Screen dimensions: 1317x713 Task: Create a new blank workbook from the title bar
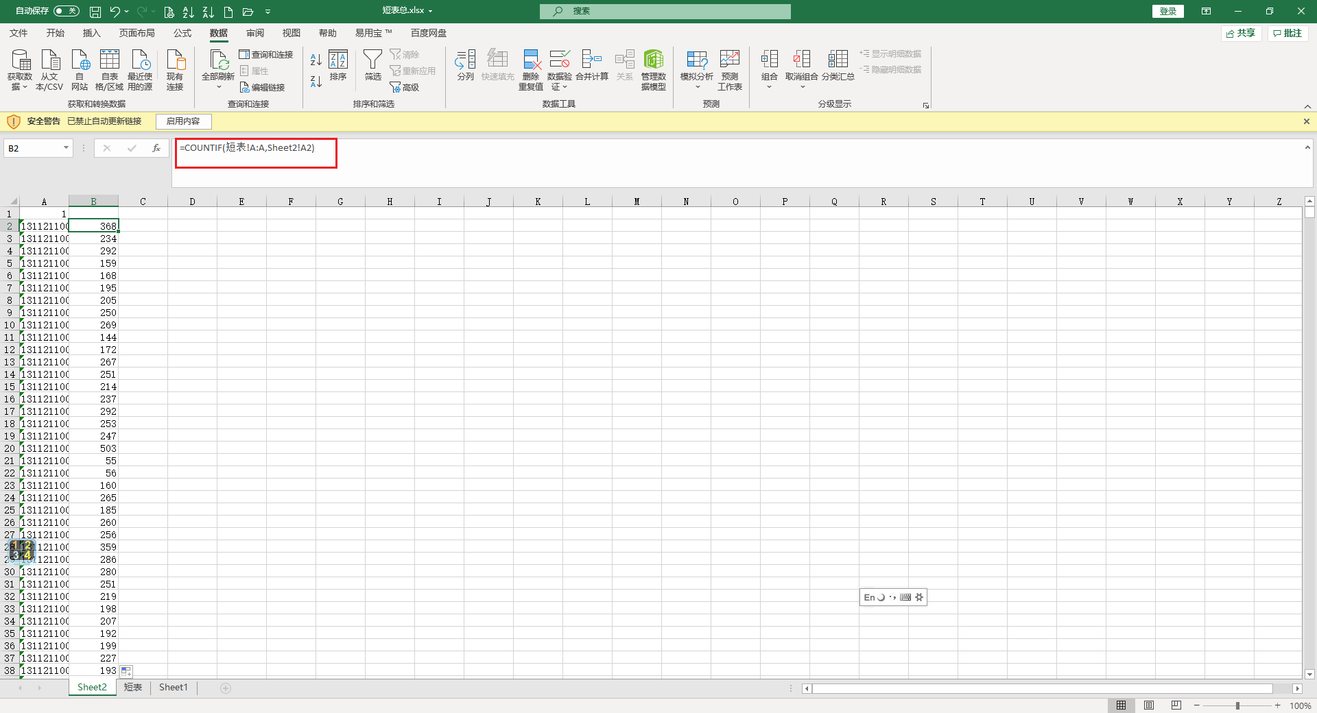click(x=228, y=12)
